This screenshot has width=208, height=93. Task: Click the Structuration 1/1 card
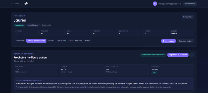coord(127,70)
